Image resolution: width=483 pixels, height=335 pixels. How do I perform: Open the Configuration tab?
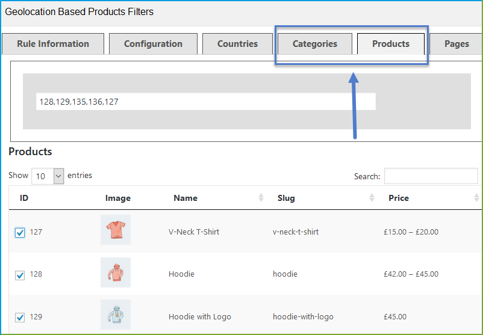point(153,44)
